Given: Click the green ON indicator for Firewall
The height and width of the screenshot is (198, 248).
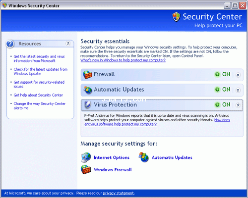Looking at the screenshot, I should coord(217,74).
